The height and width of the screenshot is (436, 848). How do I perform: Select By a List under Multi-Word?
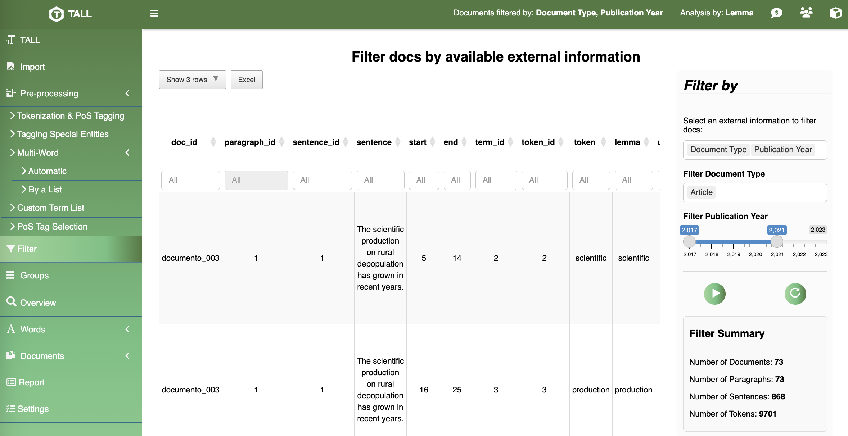77,190
